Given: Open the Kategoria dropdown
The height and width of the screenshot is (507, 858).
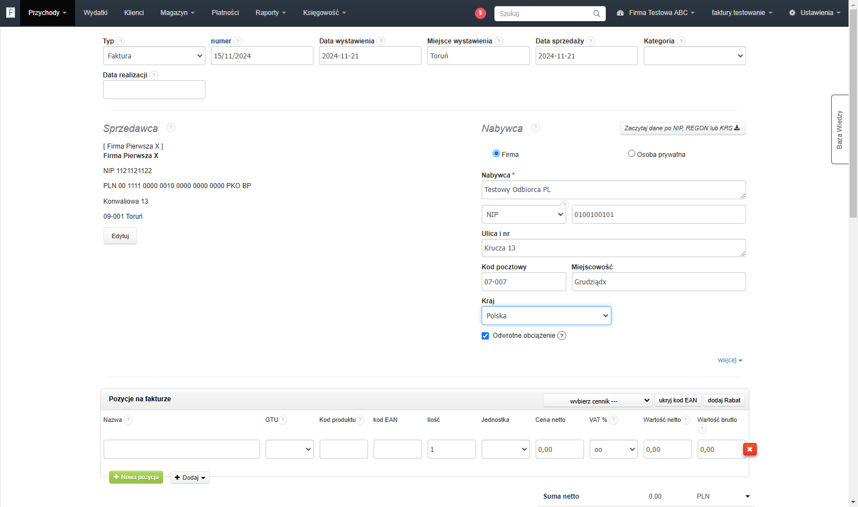Looking at the screenshot, I should coord(694,56).
